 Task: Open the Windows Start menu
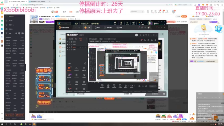tap(2, 124)
